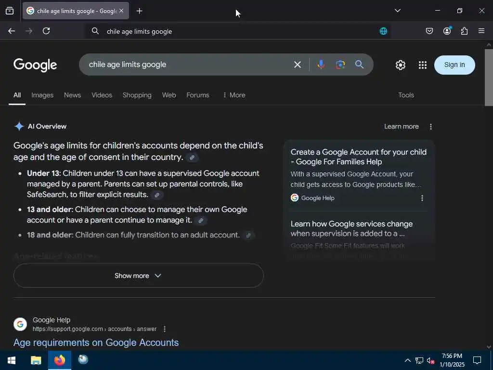Screen dimensions: 493x370
Task: Open the taskbar clock and date
Action: click(452, 360)
